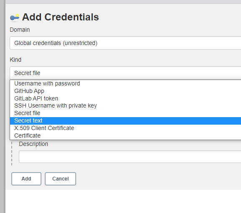The height and width of the screenshot is (213, 241).
Task: Click the dashed line left of Description
Action: (x=12, y=153)
